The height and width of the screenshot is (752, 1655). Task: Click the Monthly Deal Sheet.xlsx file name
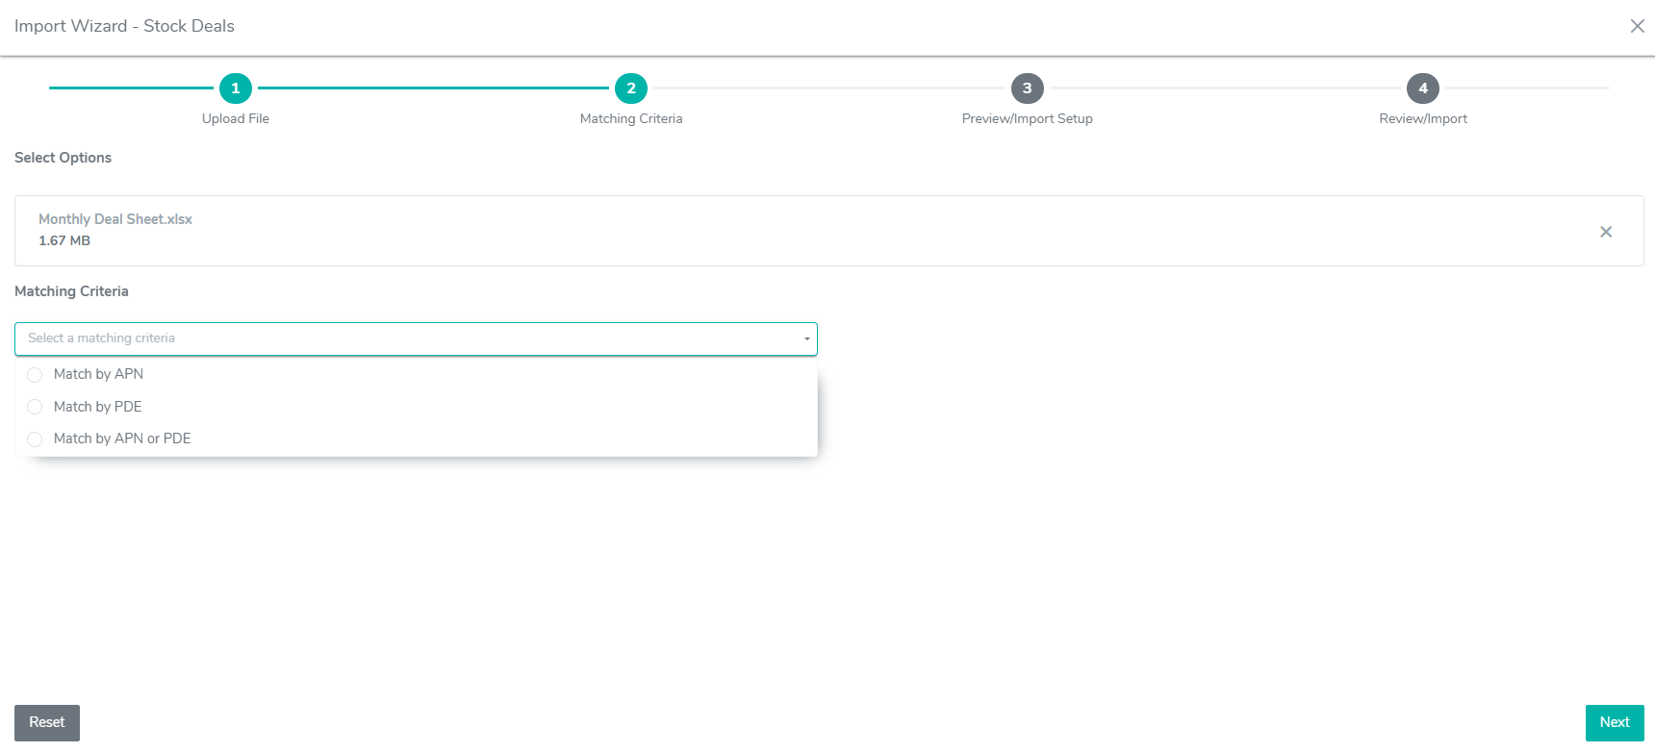[115, 219]
